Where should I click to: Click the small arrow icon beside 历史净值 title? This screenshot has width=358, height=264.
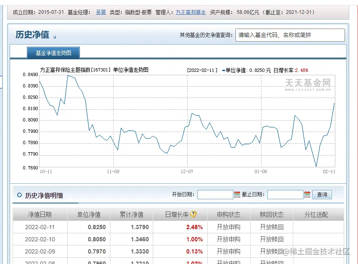coord(54,37)
